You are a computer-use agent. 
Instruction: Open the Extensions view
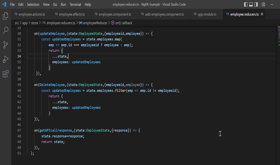pyautogui.click(x=5, y=74)
